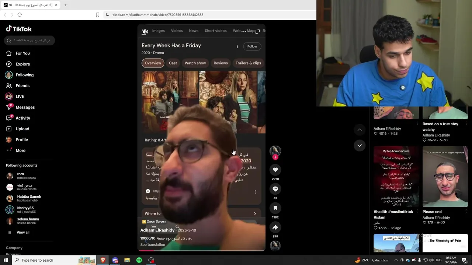The height and width of the screenshot is (265, 472).
Task: Follow the creator via the red plus badge
Action: [x=275, y=157]
